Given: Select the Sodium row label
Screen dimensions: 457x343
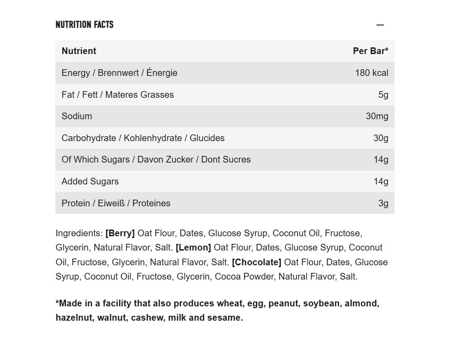Looking at the screenshot, I should coord(77,116).
